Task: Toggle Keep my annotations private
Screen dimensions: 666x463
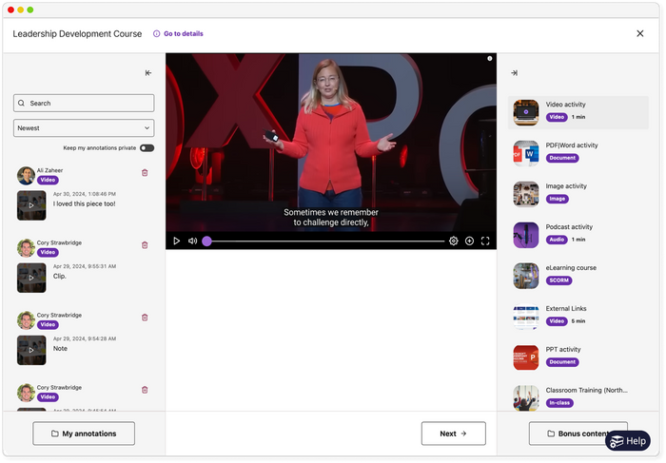Action: pos(147,148)
